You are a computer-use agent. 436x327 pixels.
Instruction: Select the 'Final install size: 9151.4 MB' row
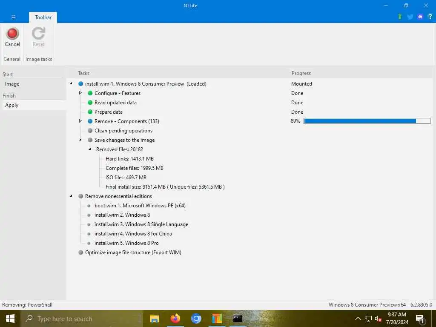[165, 187]
